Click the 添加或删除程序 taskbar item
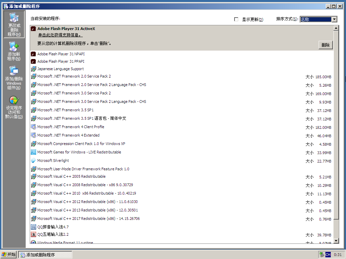The image size is (346, 259). pos(45,255)
